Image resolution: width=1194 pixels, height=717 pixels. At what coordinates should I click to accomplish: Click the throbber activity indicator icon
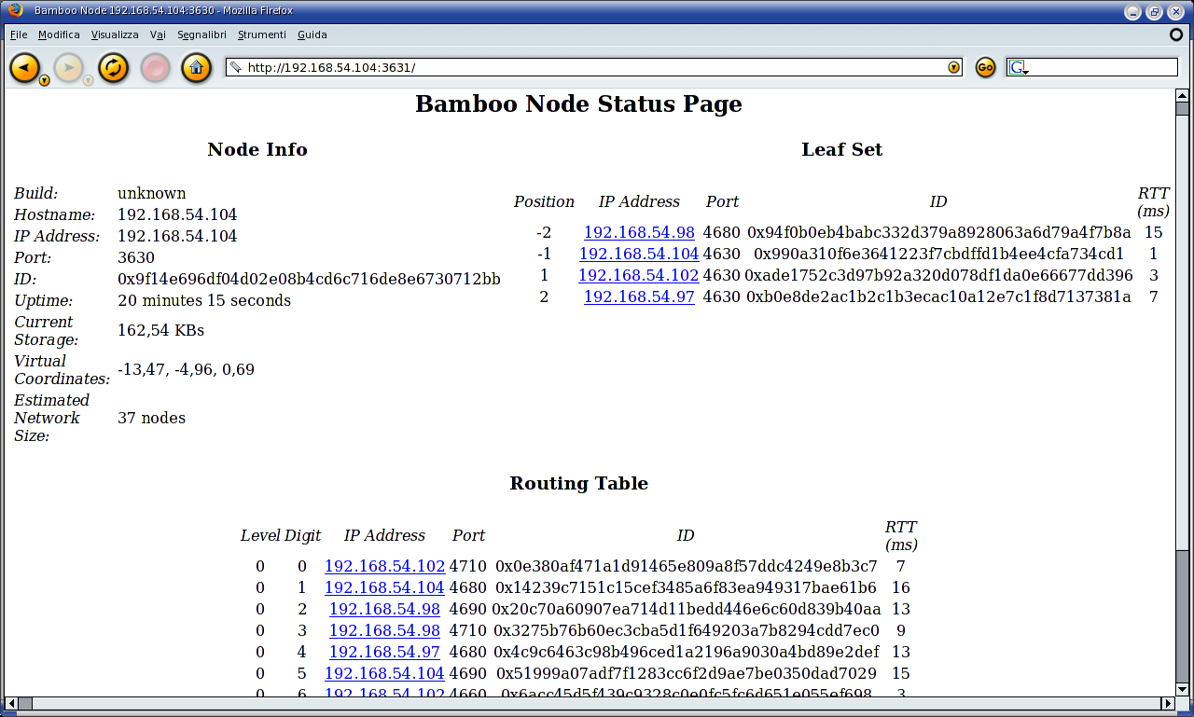coord(1176,34)
